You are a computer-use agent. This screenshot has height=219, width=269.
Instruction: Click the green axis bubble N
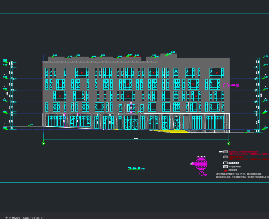point(43,143)
